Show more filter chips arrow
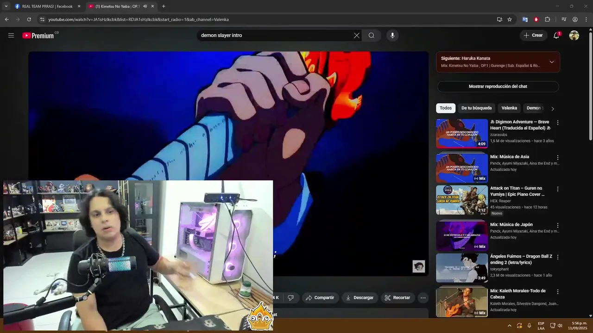The height and width of the screenshot is (333, 593). pos(552,109)
